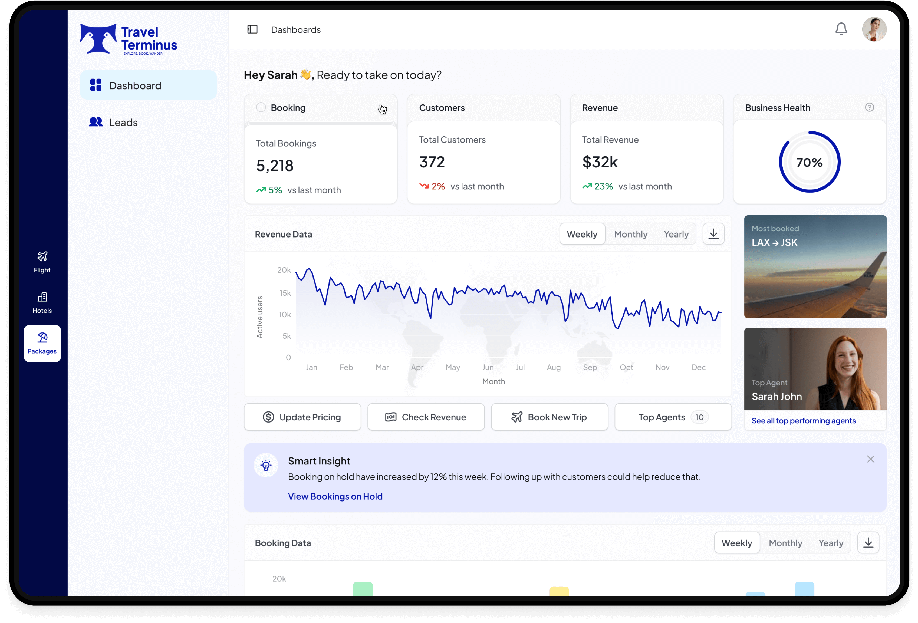Click the notification bell icon
This screenshot has width=918, height=623.
click(841, 29)
